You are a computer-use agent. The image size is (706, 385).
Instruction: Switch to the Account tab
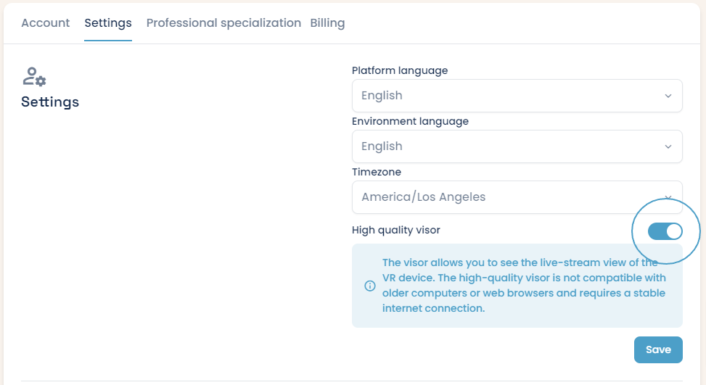coord(46,23)
